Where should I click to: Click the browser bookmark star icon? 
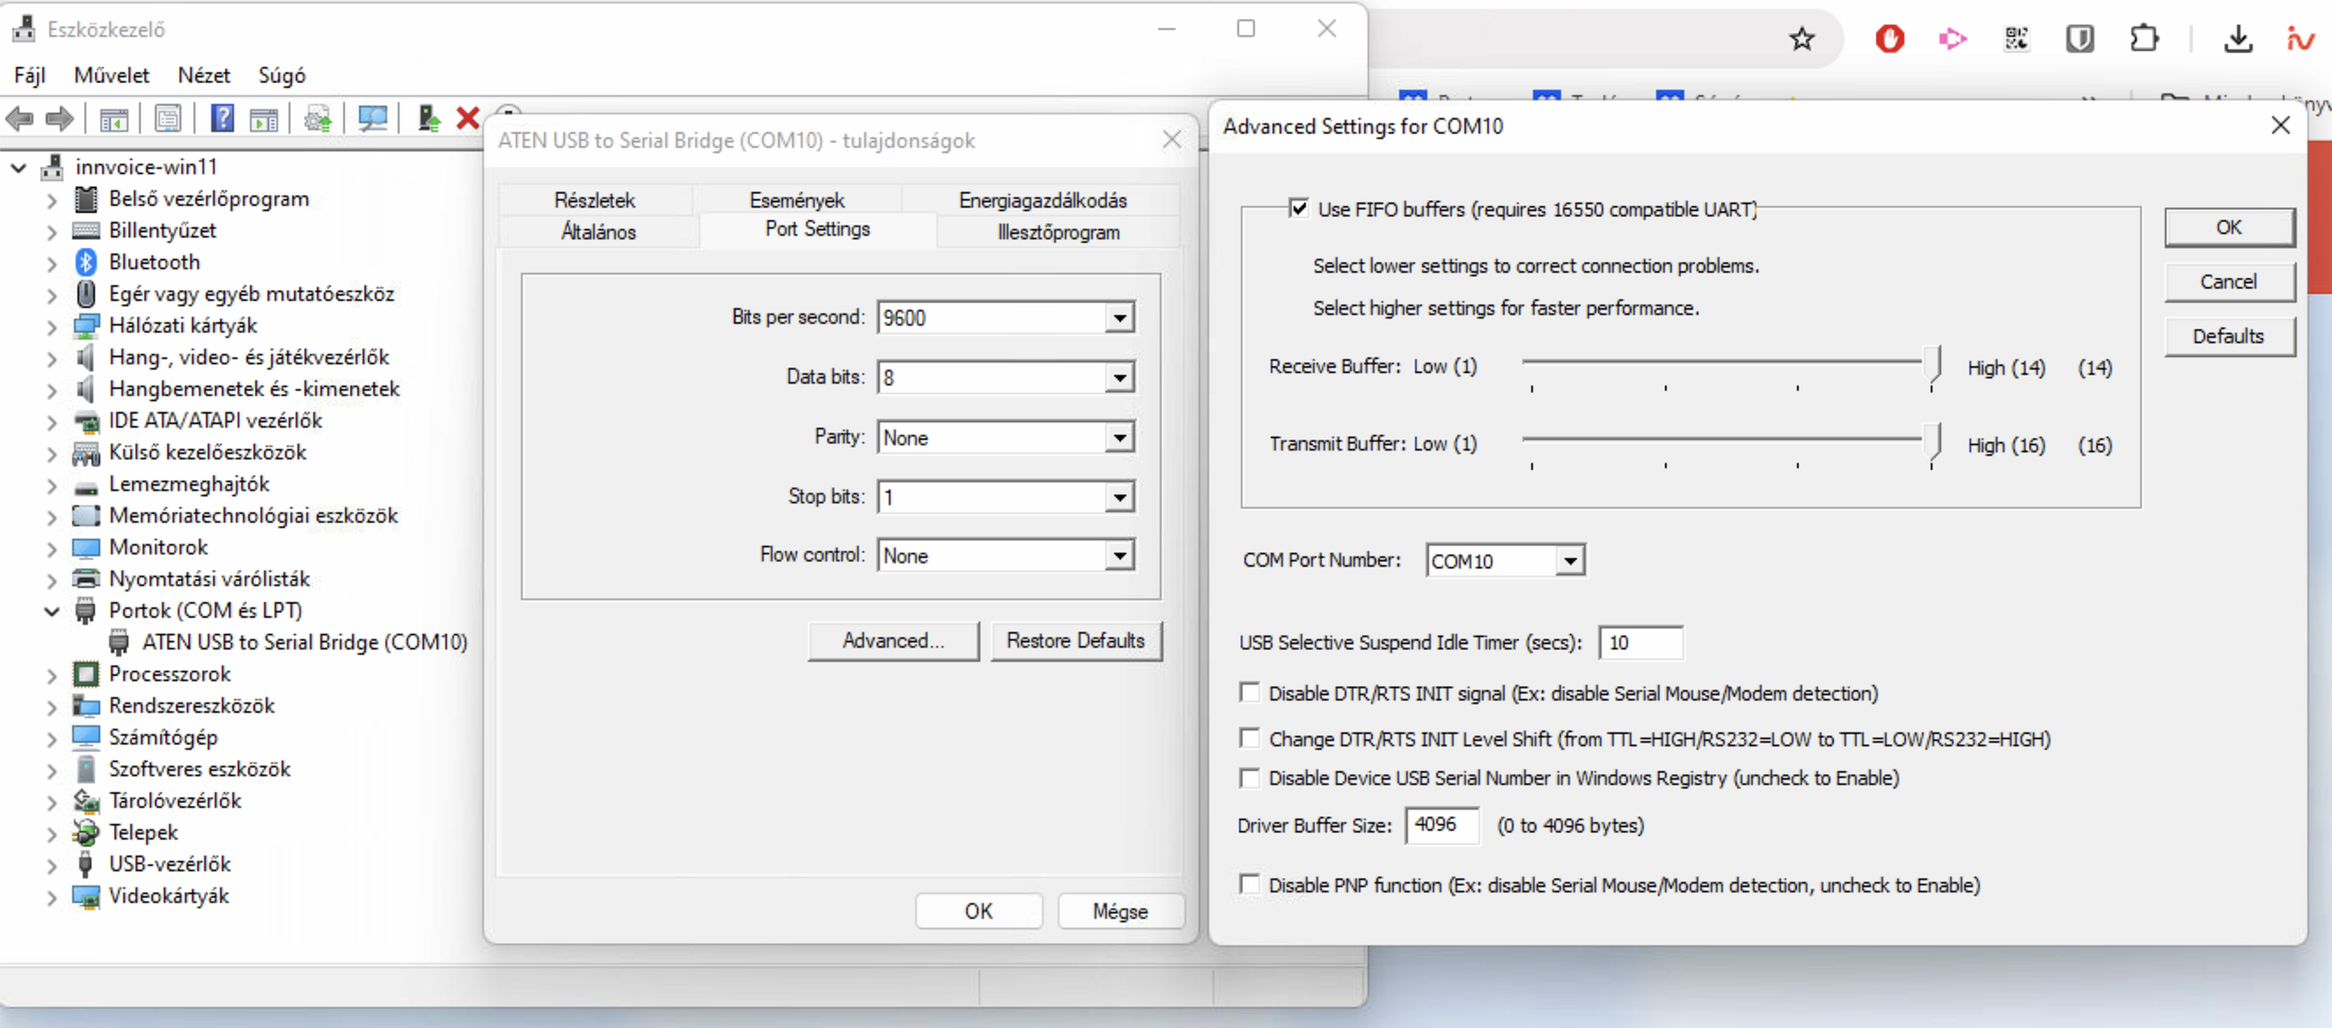coord(1800,39)
